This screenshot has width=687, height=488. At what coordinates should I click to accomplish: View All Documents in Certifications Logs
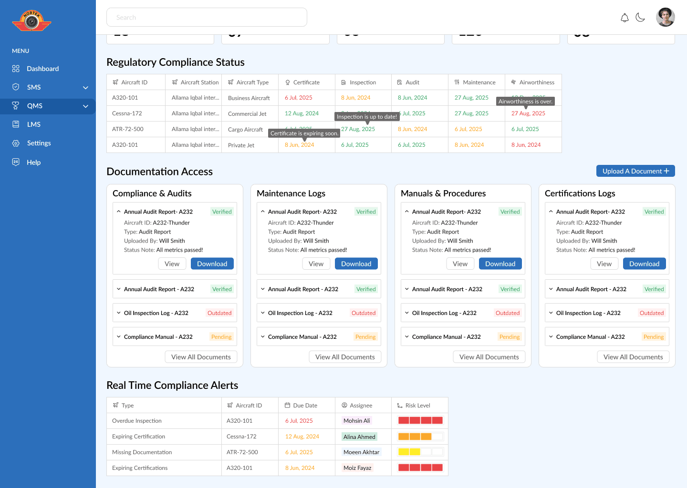click(x=633, y=357)
